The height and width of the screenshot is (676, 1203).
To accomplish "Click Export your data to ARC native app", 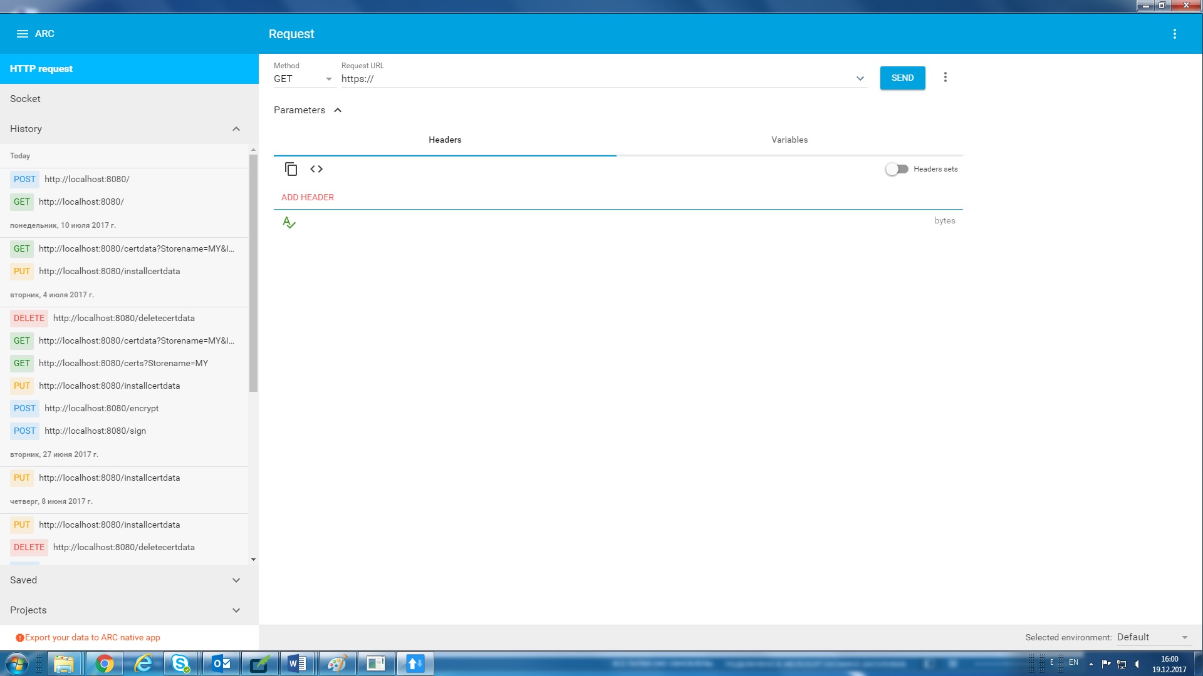I will [x=92, y=637].
